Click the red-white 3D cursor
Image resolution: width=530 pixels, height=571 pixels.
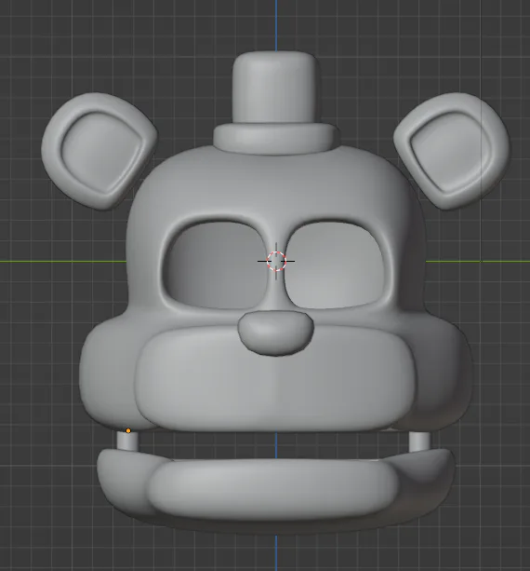[276, 261]
